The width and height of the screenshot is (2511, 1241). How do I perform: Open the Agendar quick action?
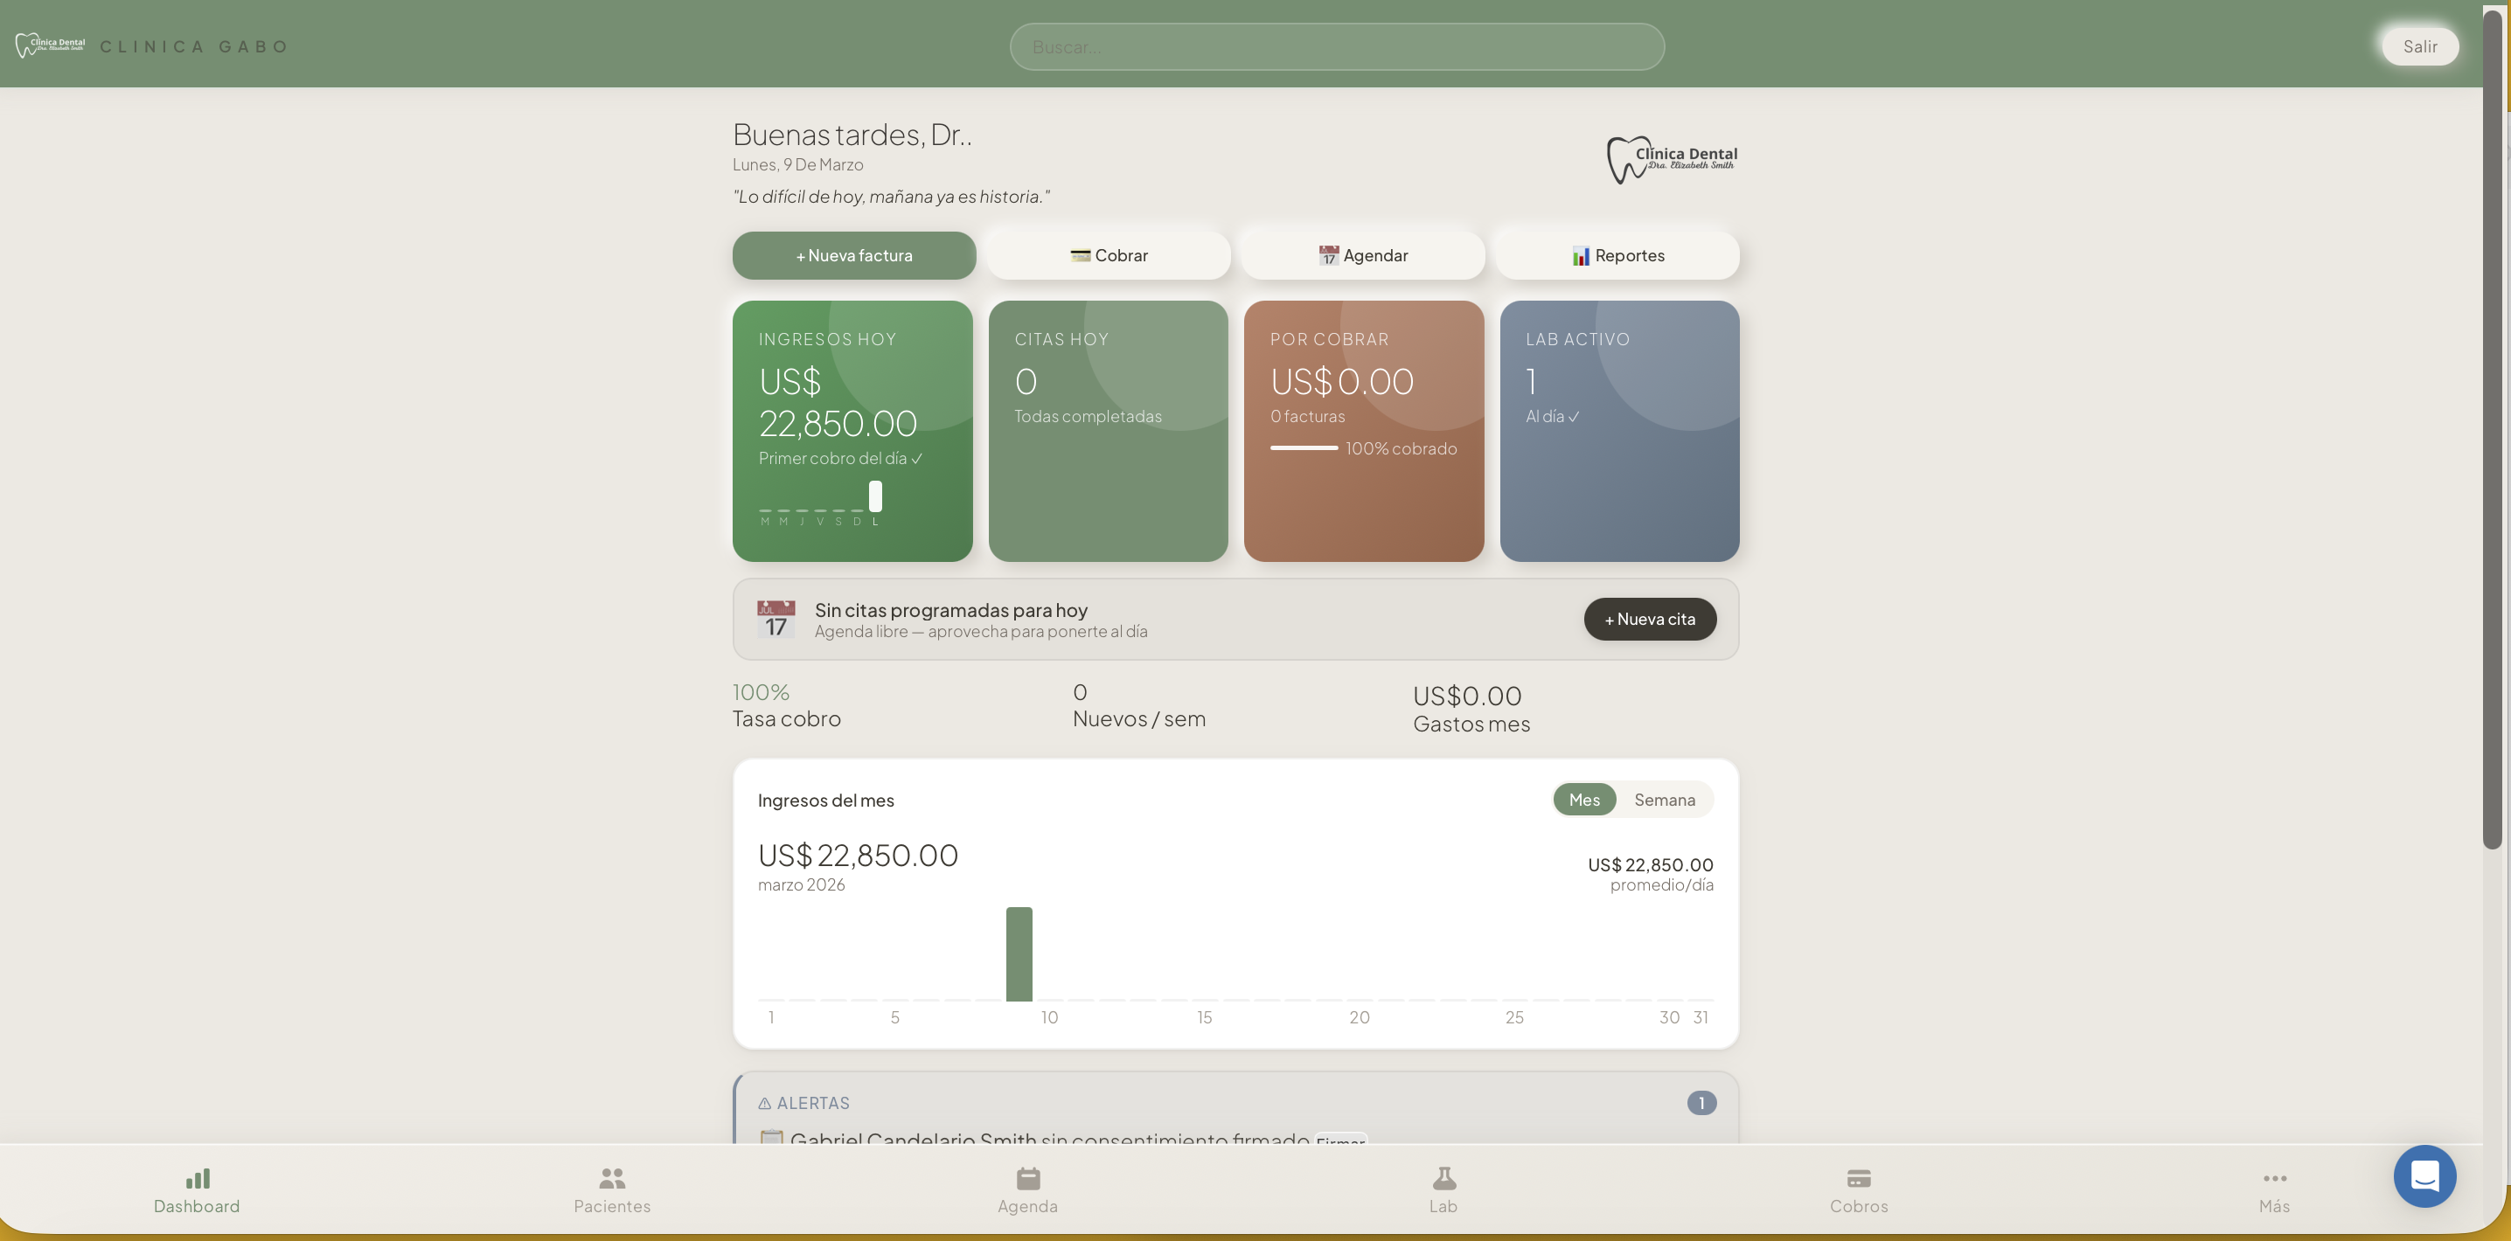point(1363,255)
